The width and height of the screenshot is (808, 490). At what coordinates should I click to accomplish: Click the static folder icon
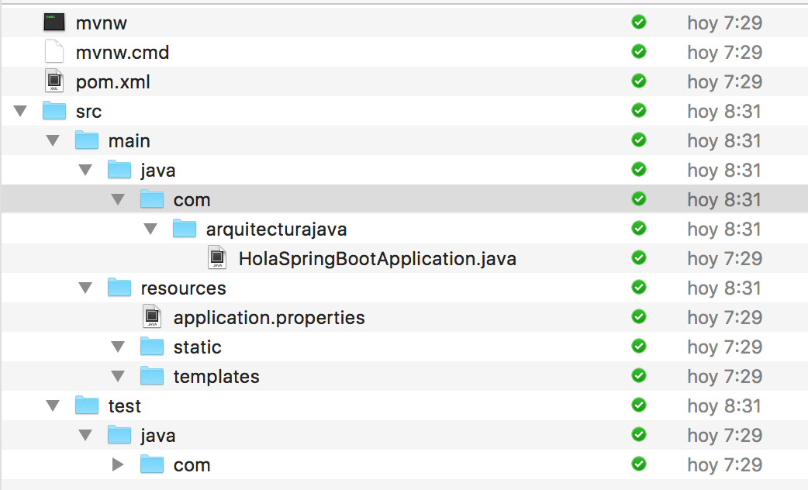(152, 347)
